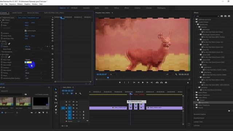Open Program monitor settings wrench

[176, 74]
